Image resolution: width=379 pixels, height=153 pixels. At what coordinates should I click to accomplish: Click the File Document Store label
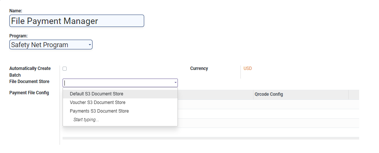point(29,82)
